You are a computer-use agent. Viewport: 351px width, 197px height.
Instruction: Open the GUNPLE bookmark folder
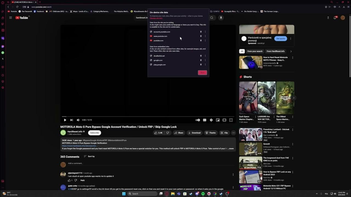pyautogui.click(x=215, y=11)
